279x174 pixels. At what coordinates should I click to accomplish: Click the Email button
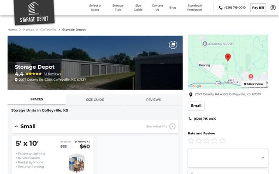pos(196,106)
